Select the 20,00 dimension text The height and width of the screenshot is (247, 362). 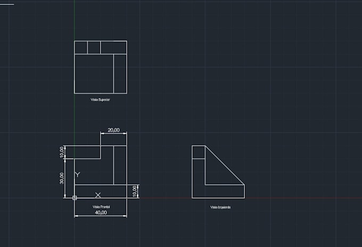pos(113,130)
